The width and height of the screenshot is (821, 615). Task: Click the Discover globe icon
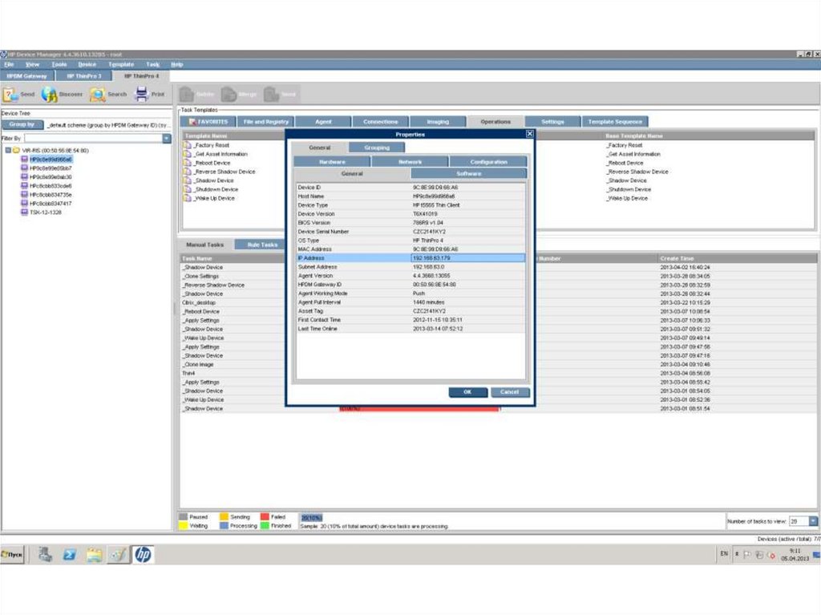(x=49, y=95)
